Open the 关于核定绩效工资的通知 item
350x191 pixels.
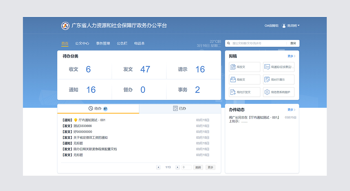point(90,138)
